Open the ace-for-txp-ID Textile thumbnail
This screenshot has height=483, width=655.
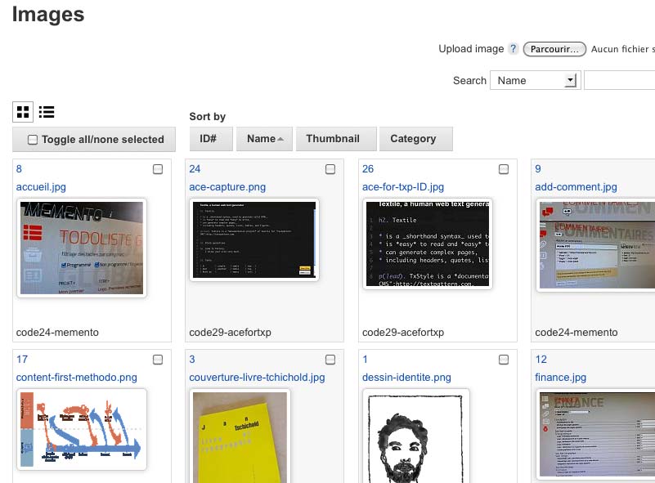click(428, 244)
